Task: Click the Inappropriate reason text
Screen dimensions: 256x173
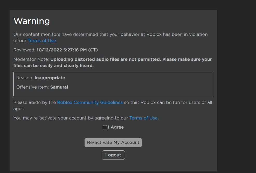Action: tap(50, 78)
